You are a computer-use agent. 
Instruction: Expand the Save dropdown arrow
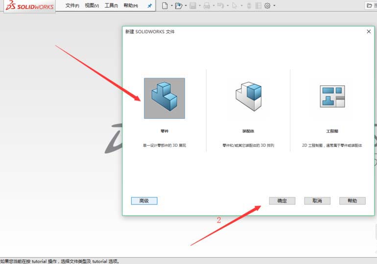pyautogui.click(x=200, y=5)
